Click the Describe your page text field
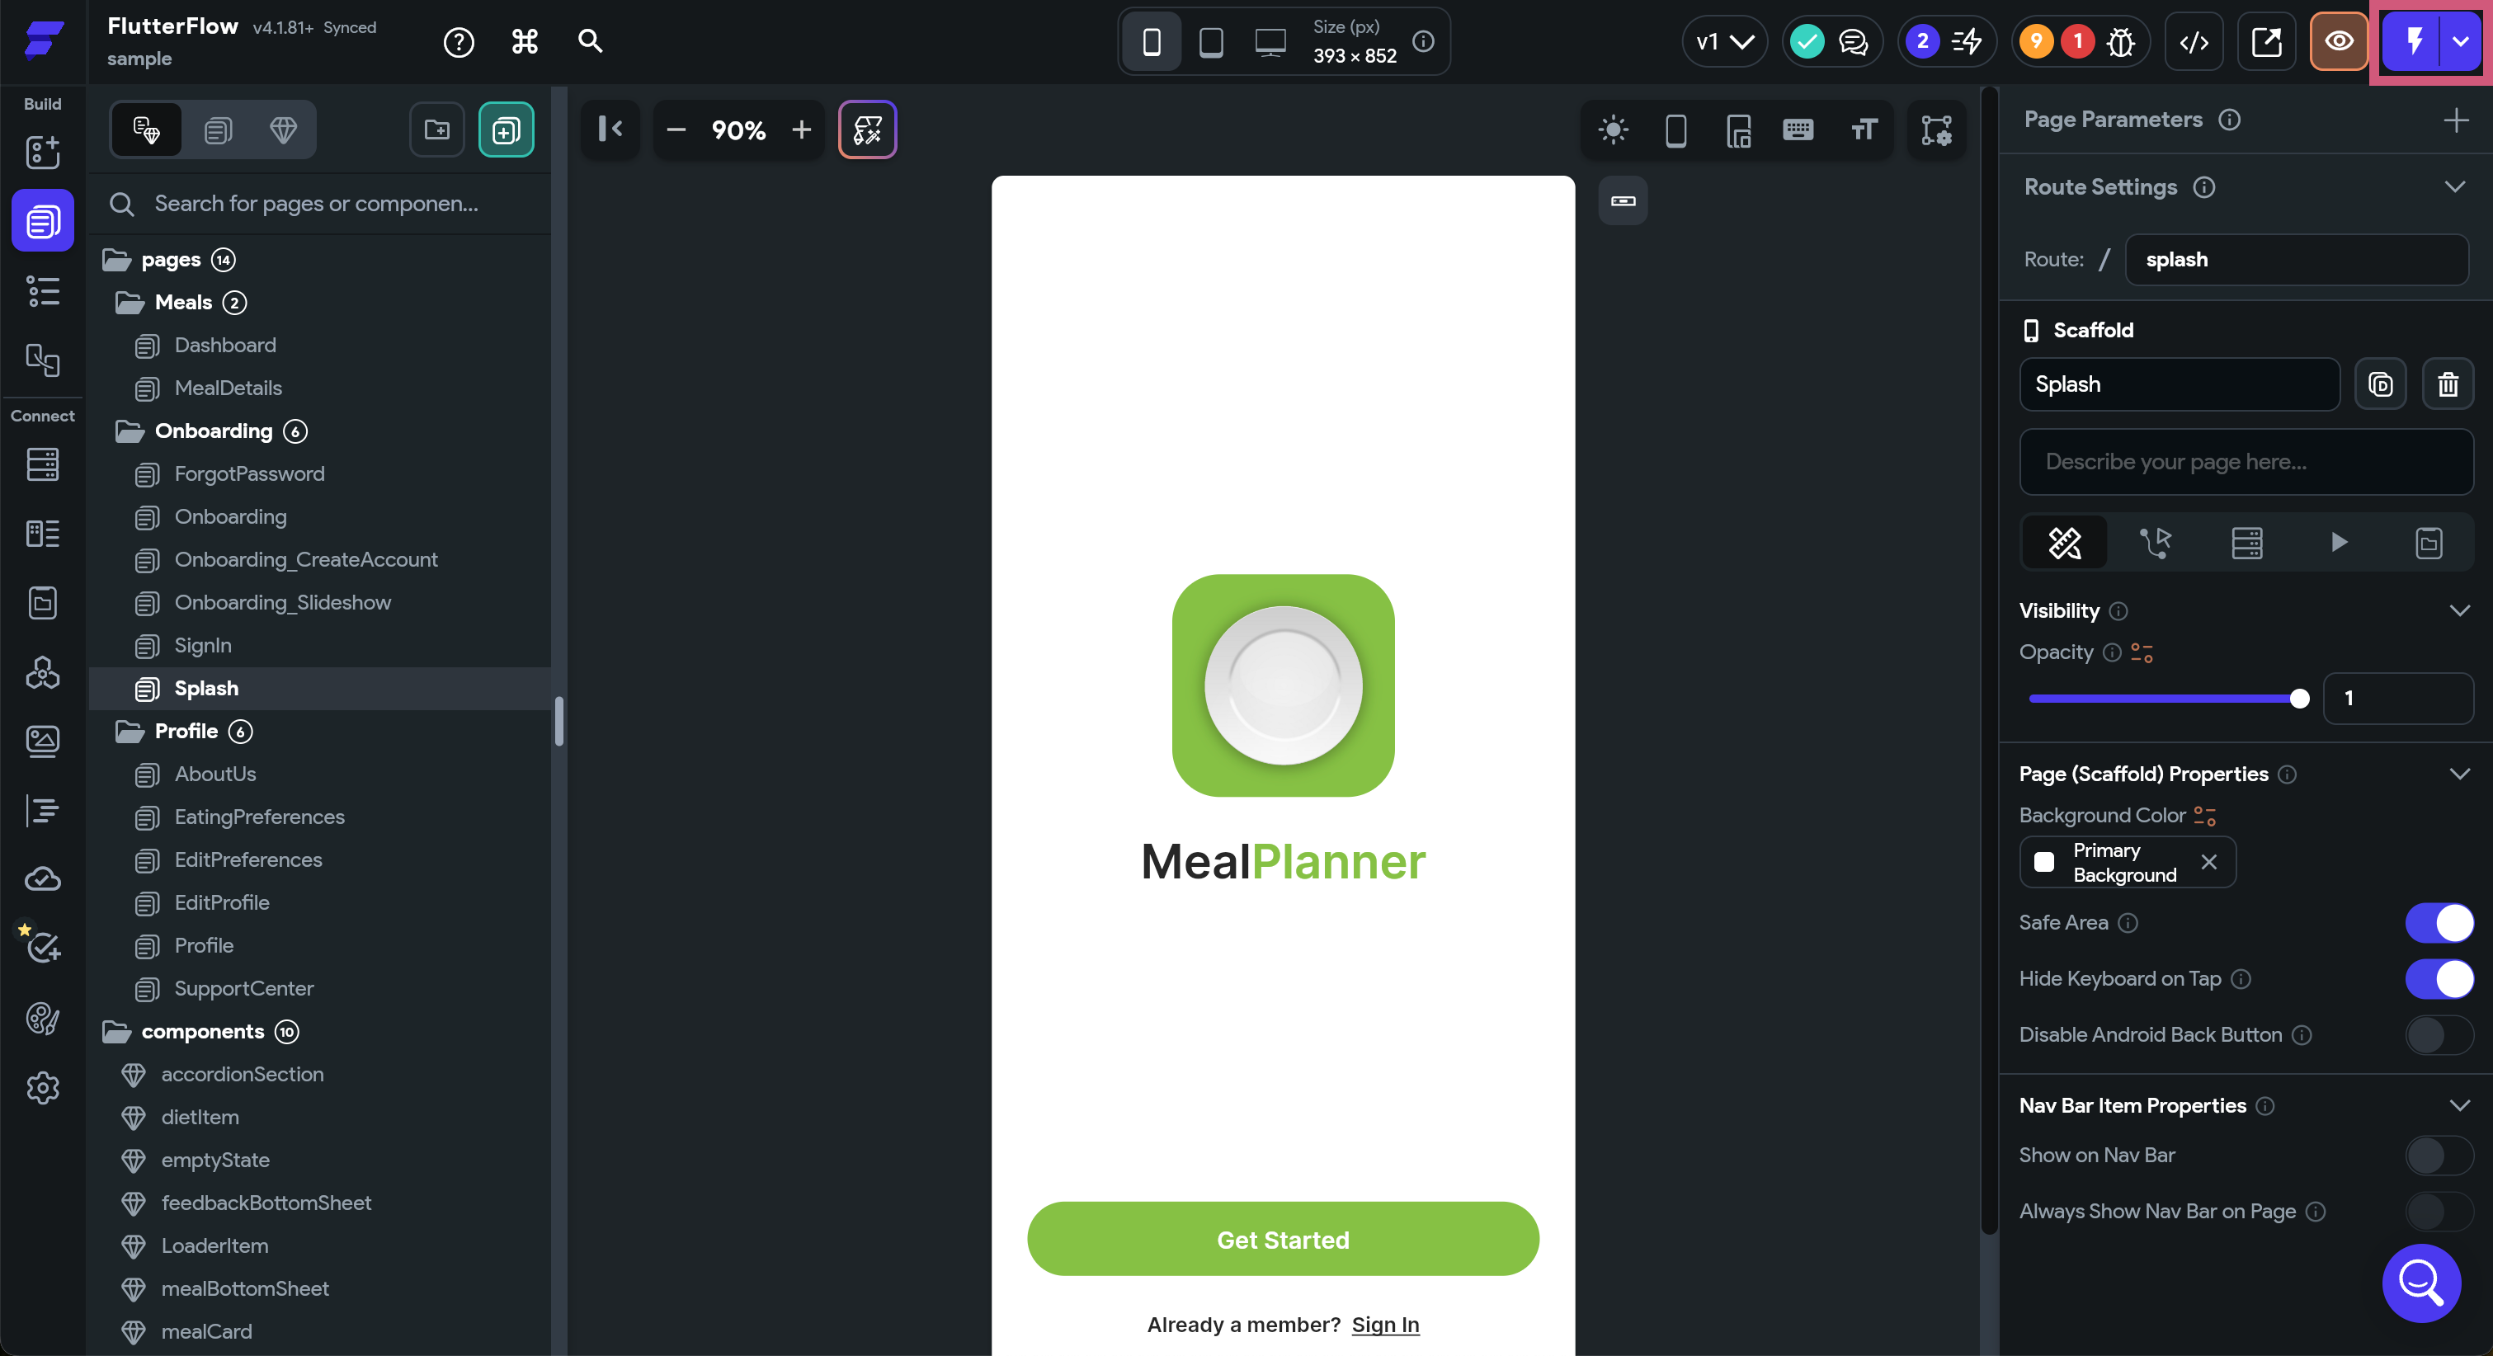The width and height of the screenshot is (2493, 1356). (2246, 462)
